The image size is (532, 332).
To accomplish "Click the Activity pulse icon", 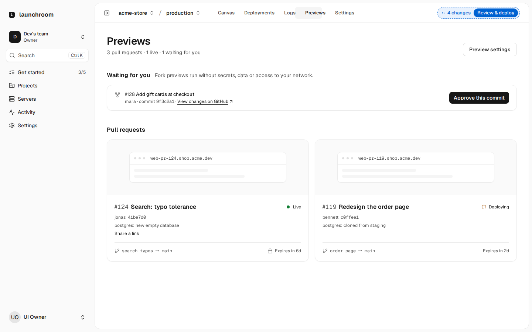I will click(12, 112).
